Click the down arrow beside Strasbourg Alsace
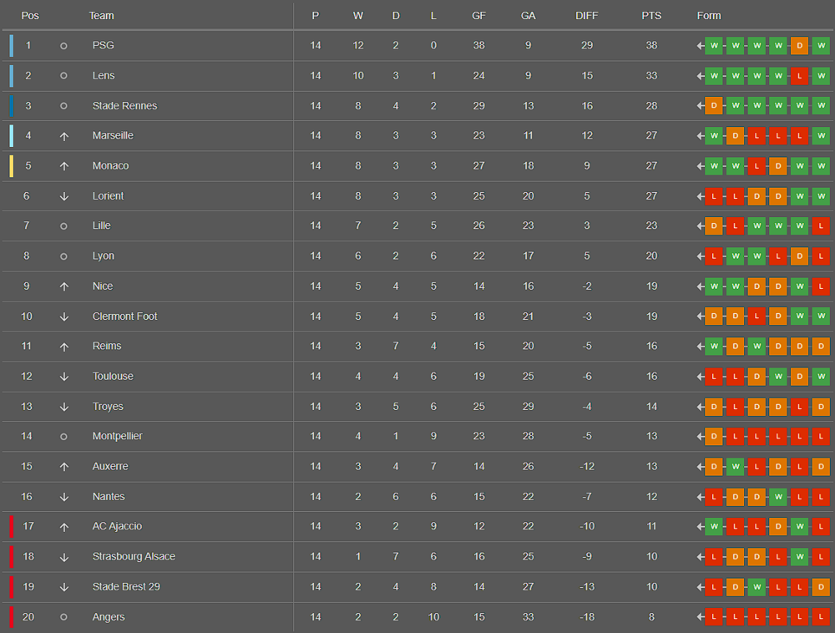The image size is (835, 633). pyautogui.click(x=64, y=557)
